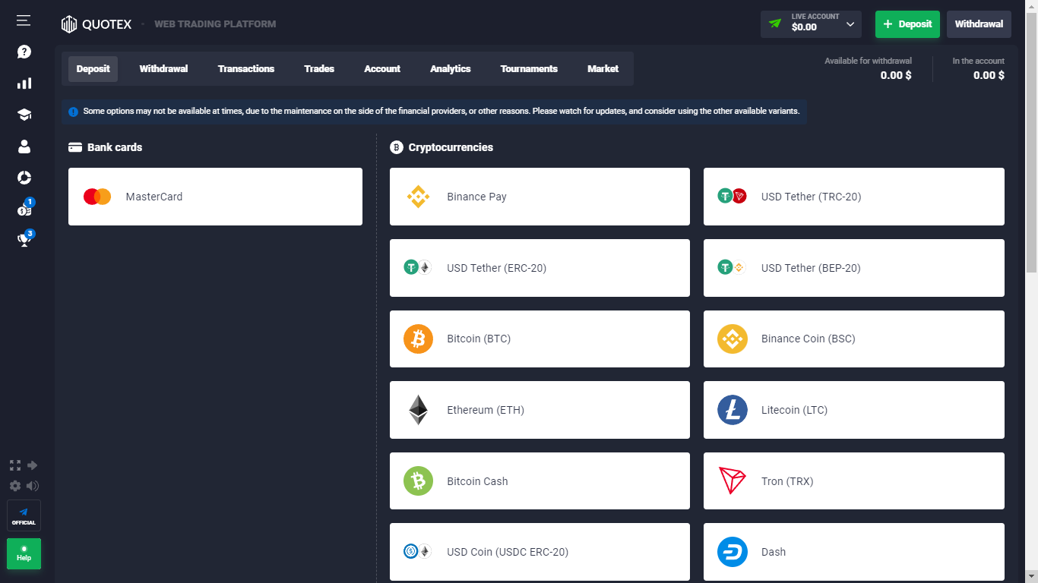Screen dimensions: 1038x583
Task: Select USD Coin (USDC ERC-20) deposit option
Action: (x=540, y=552)
